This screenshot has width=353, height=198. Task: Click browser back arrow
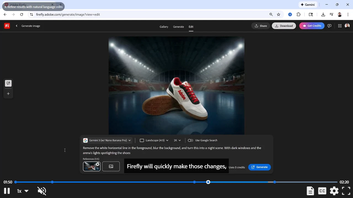click(x=5, y=15)
